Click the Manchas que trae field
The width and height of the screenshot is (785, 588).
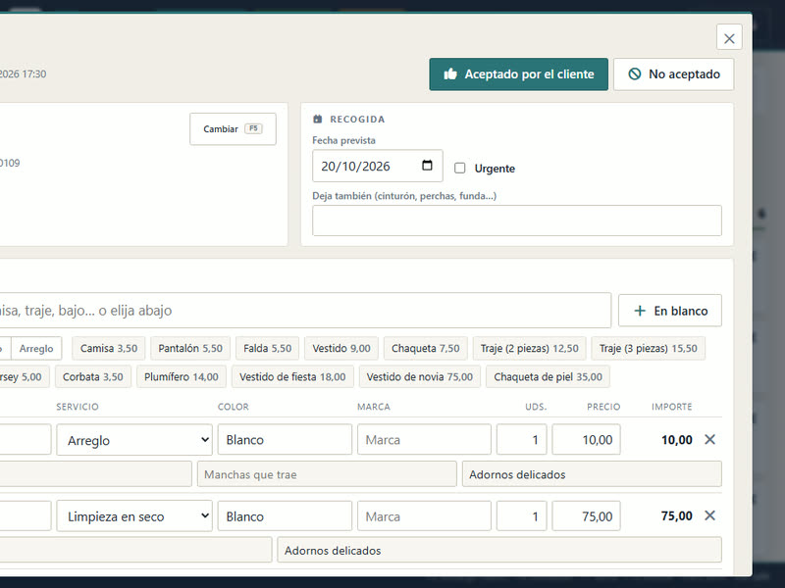(327, 474)
